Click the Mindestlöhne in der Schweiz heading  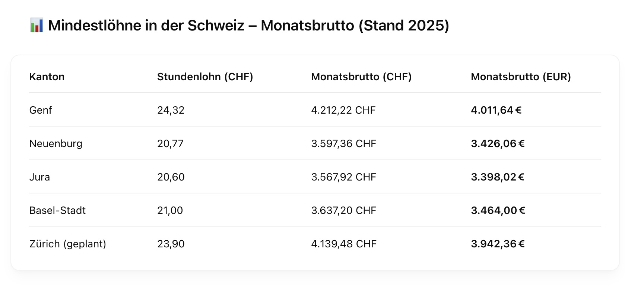[x=249, y=26]
